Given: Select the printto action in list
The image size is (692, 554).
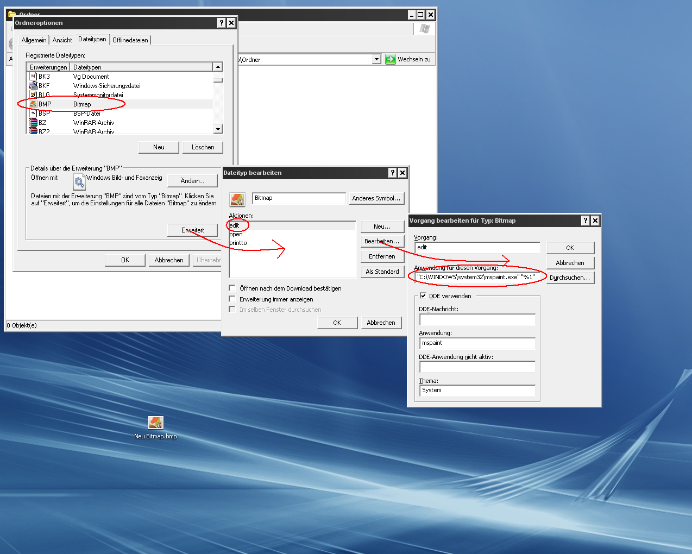Looking at the screenshot, I should pos(238,243).
